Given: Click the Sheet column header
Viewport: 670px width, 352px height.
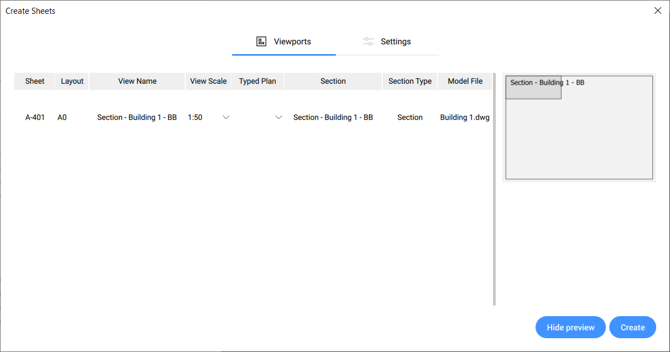Looking at the screenshot, I should [35, 81].
